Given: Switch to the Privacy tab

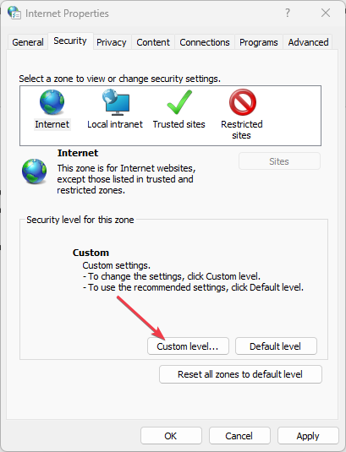Looking at the screenshot, I should pos(112,42).
